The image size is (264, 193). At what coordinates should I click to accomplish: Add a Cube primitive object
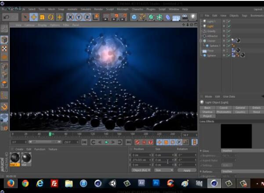coord(134,17)
